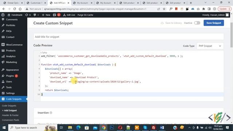The image size is (233, 131).
Task: Click the page vertical scrollbar
Action: (x=232, y=35)
